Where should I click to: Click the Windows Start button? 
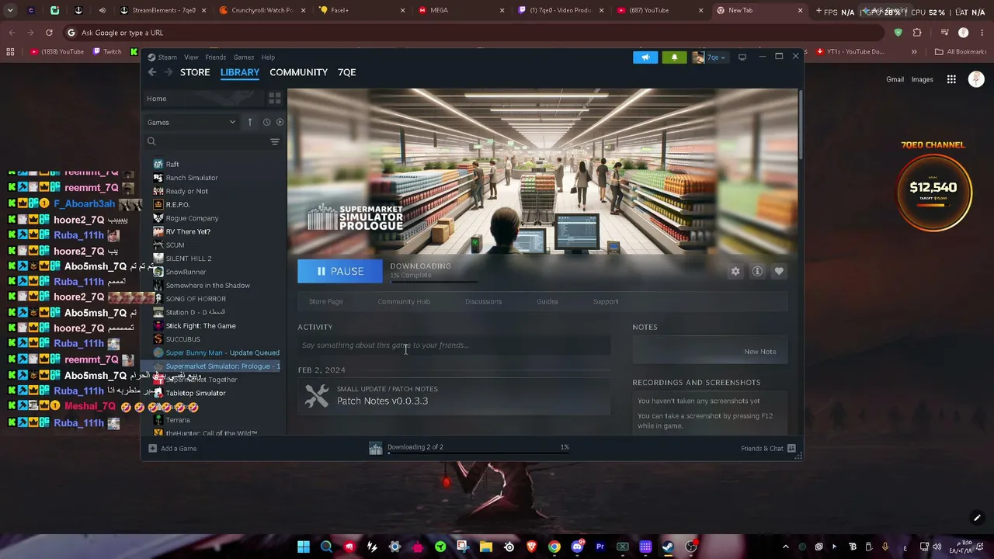pyautogui.click(x=304, y=547)
